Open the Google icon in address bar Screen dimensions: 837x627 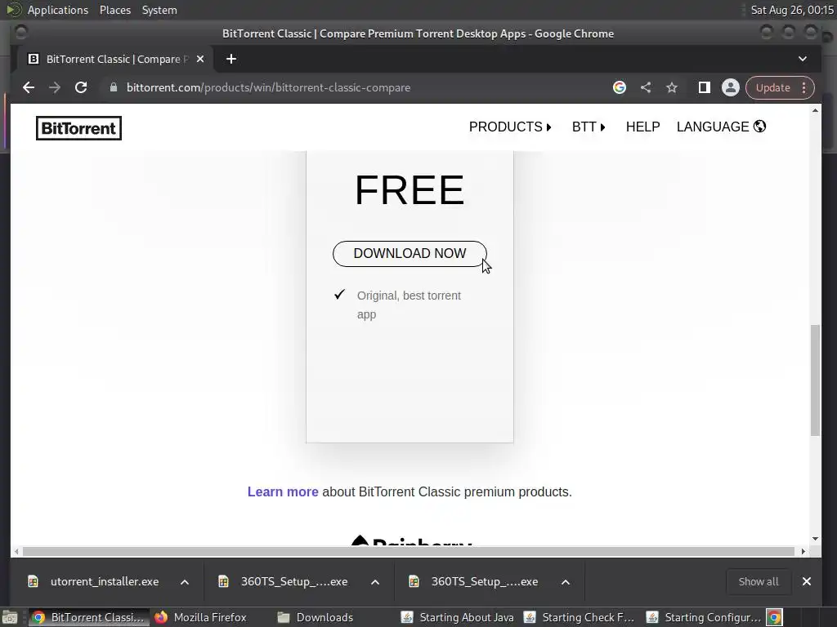pos(620,87)
